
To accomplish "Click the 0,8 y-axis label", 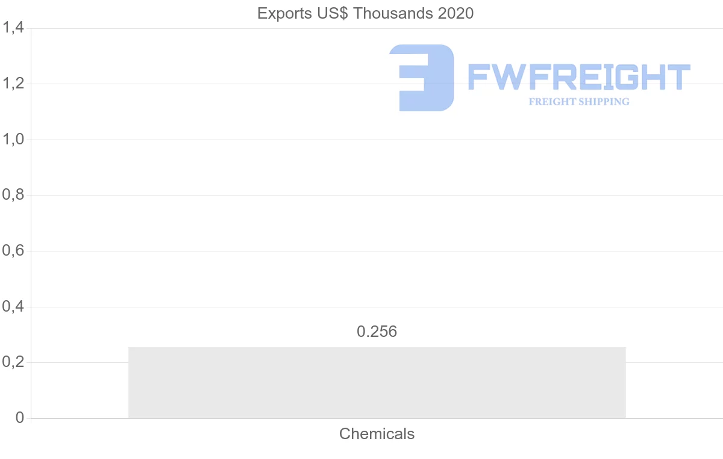I will tap(13, 196).
